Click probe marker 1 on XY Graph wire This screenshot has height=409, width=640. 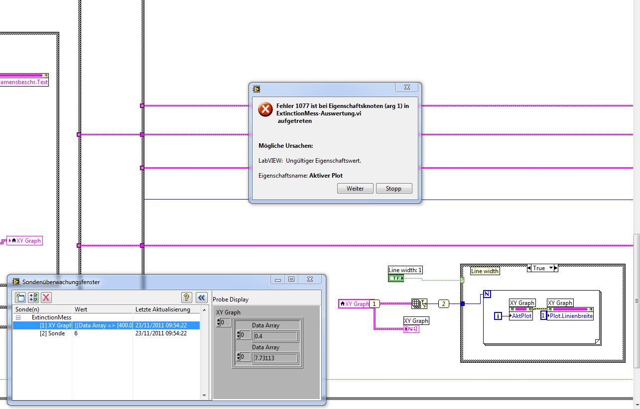tap(375, 304)
